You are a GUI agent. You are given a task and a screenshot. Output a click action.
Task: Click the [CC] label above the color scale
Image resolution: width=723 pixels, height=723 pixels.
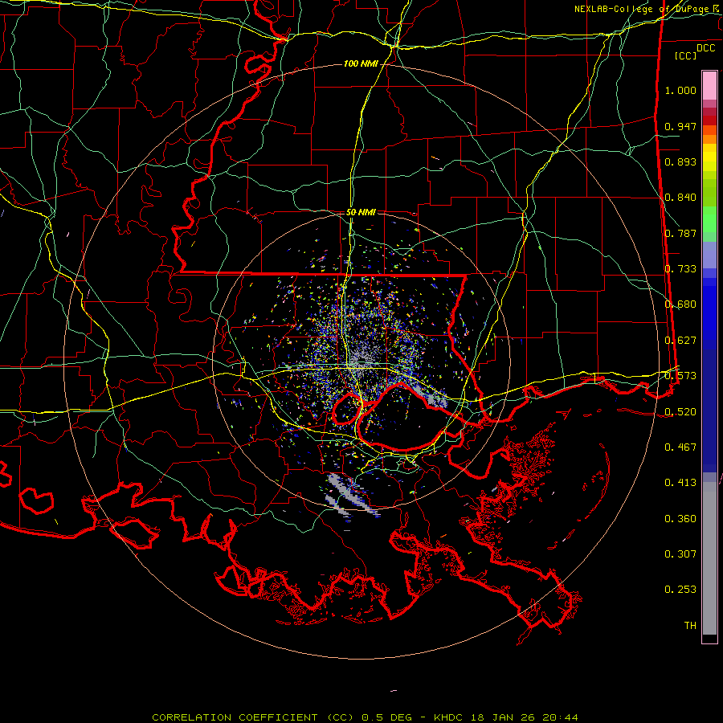click(x=686, y=55)
